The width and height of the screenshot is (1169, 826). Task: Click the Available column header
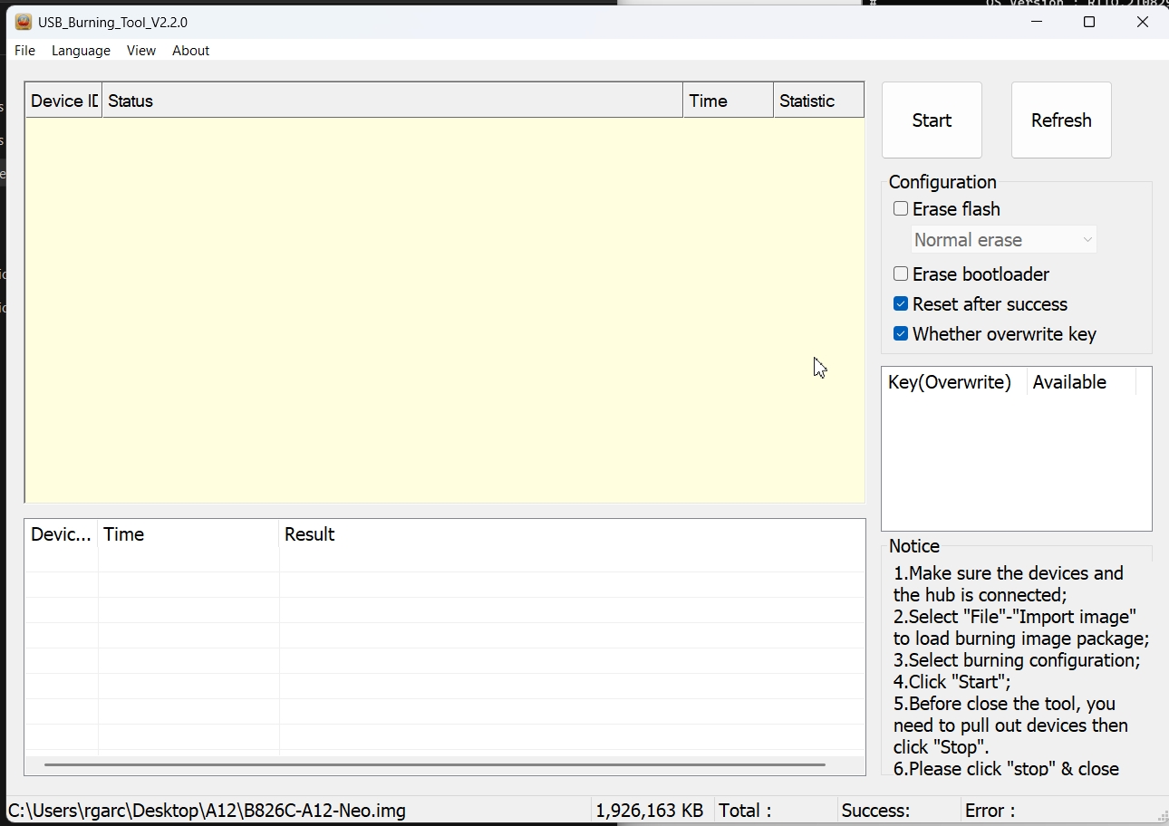[1081, 382]
